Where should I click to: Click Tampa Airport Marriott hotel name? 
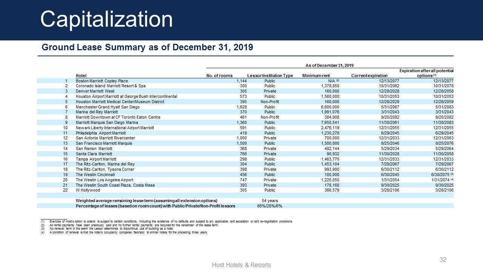[x=96, y=159]
